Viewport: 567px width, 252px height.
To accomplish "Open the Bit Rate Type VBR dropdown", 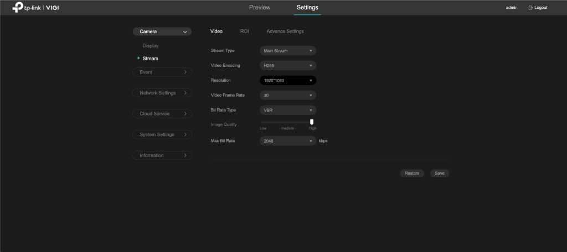I will (x=288, y=110).
